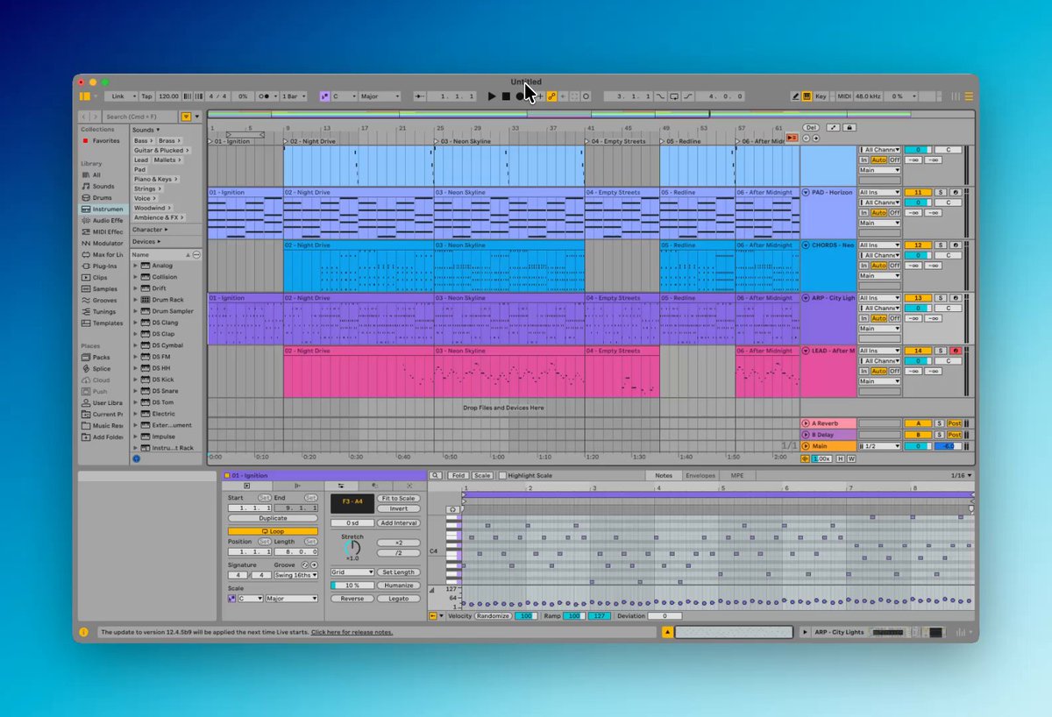
Task: Click the Humanize button
Action: [x=398, y=586]
